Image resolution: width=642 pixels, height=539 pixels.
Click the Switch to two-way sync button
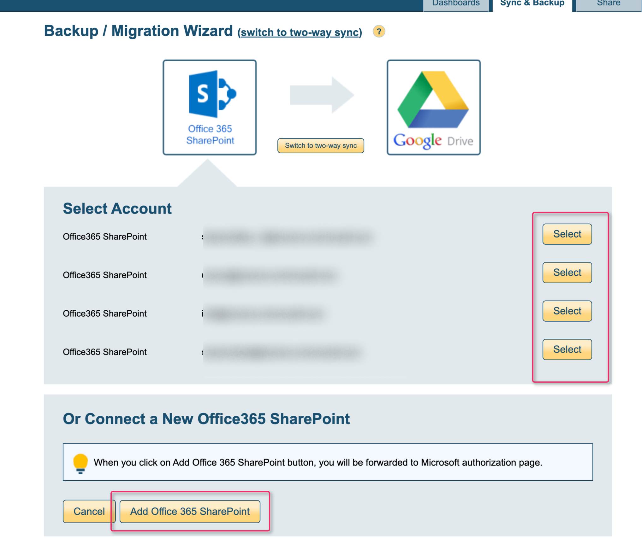click(321, 145)
